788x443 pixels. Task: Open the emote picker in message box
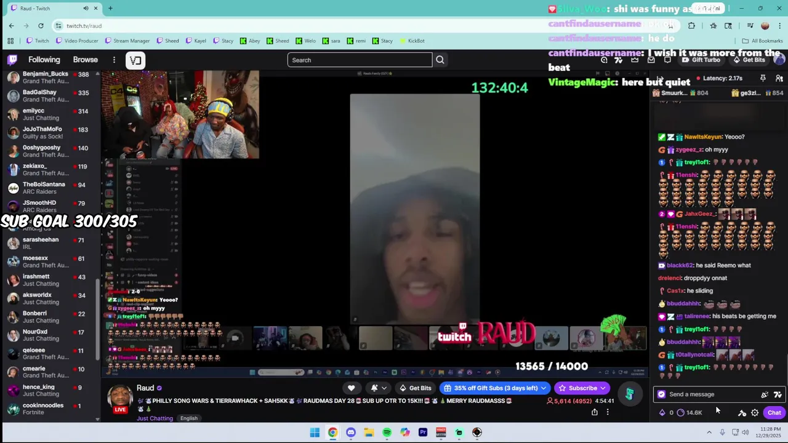click(x=764, y=394)
